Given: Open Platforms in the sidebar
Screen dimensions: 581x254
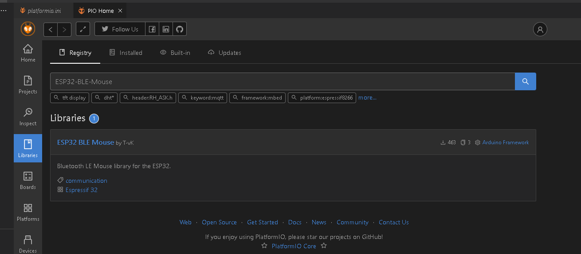Looking at the screenshot, I should tap(28, 212).
